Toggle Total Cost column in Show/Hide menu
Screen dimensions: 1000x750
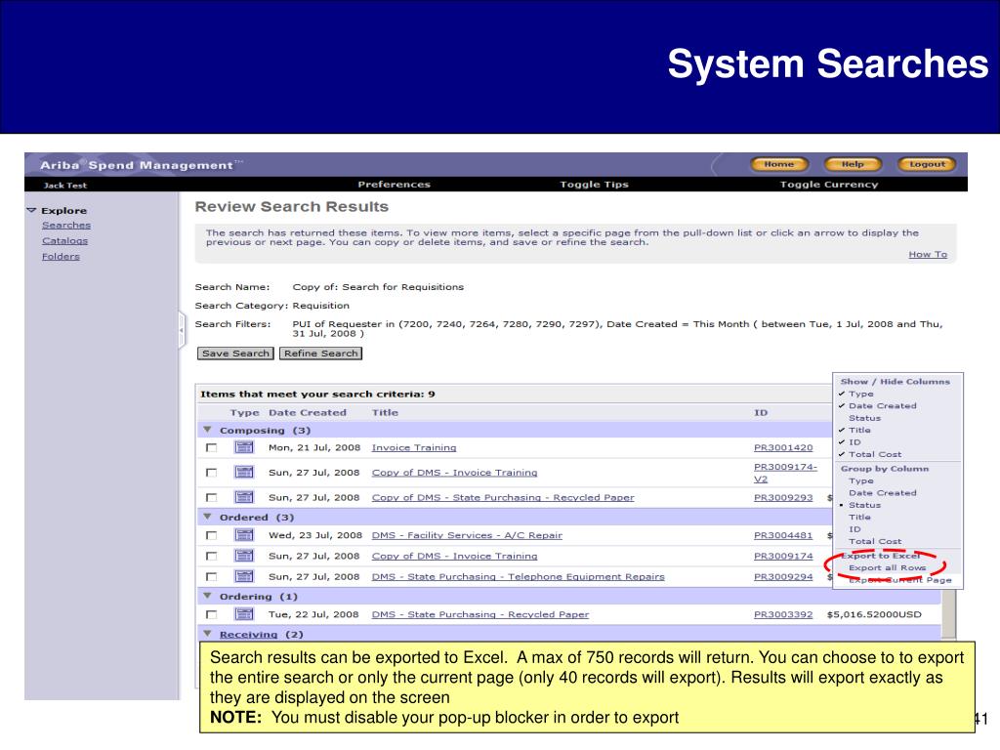[x=874, y=454]
